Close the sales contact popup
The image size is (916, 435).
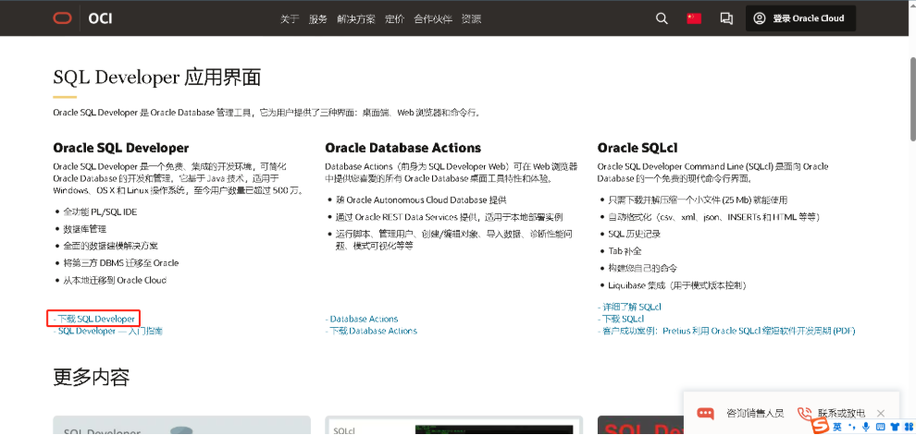880,413
